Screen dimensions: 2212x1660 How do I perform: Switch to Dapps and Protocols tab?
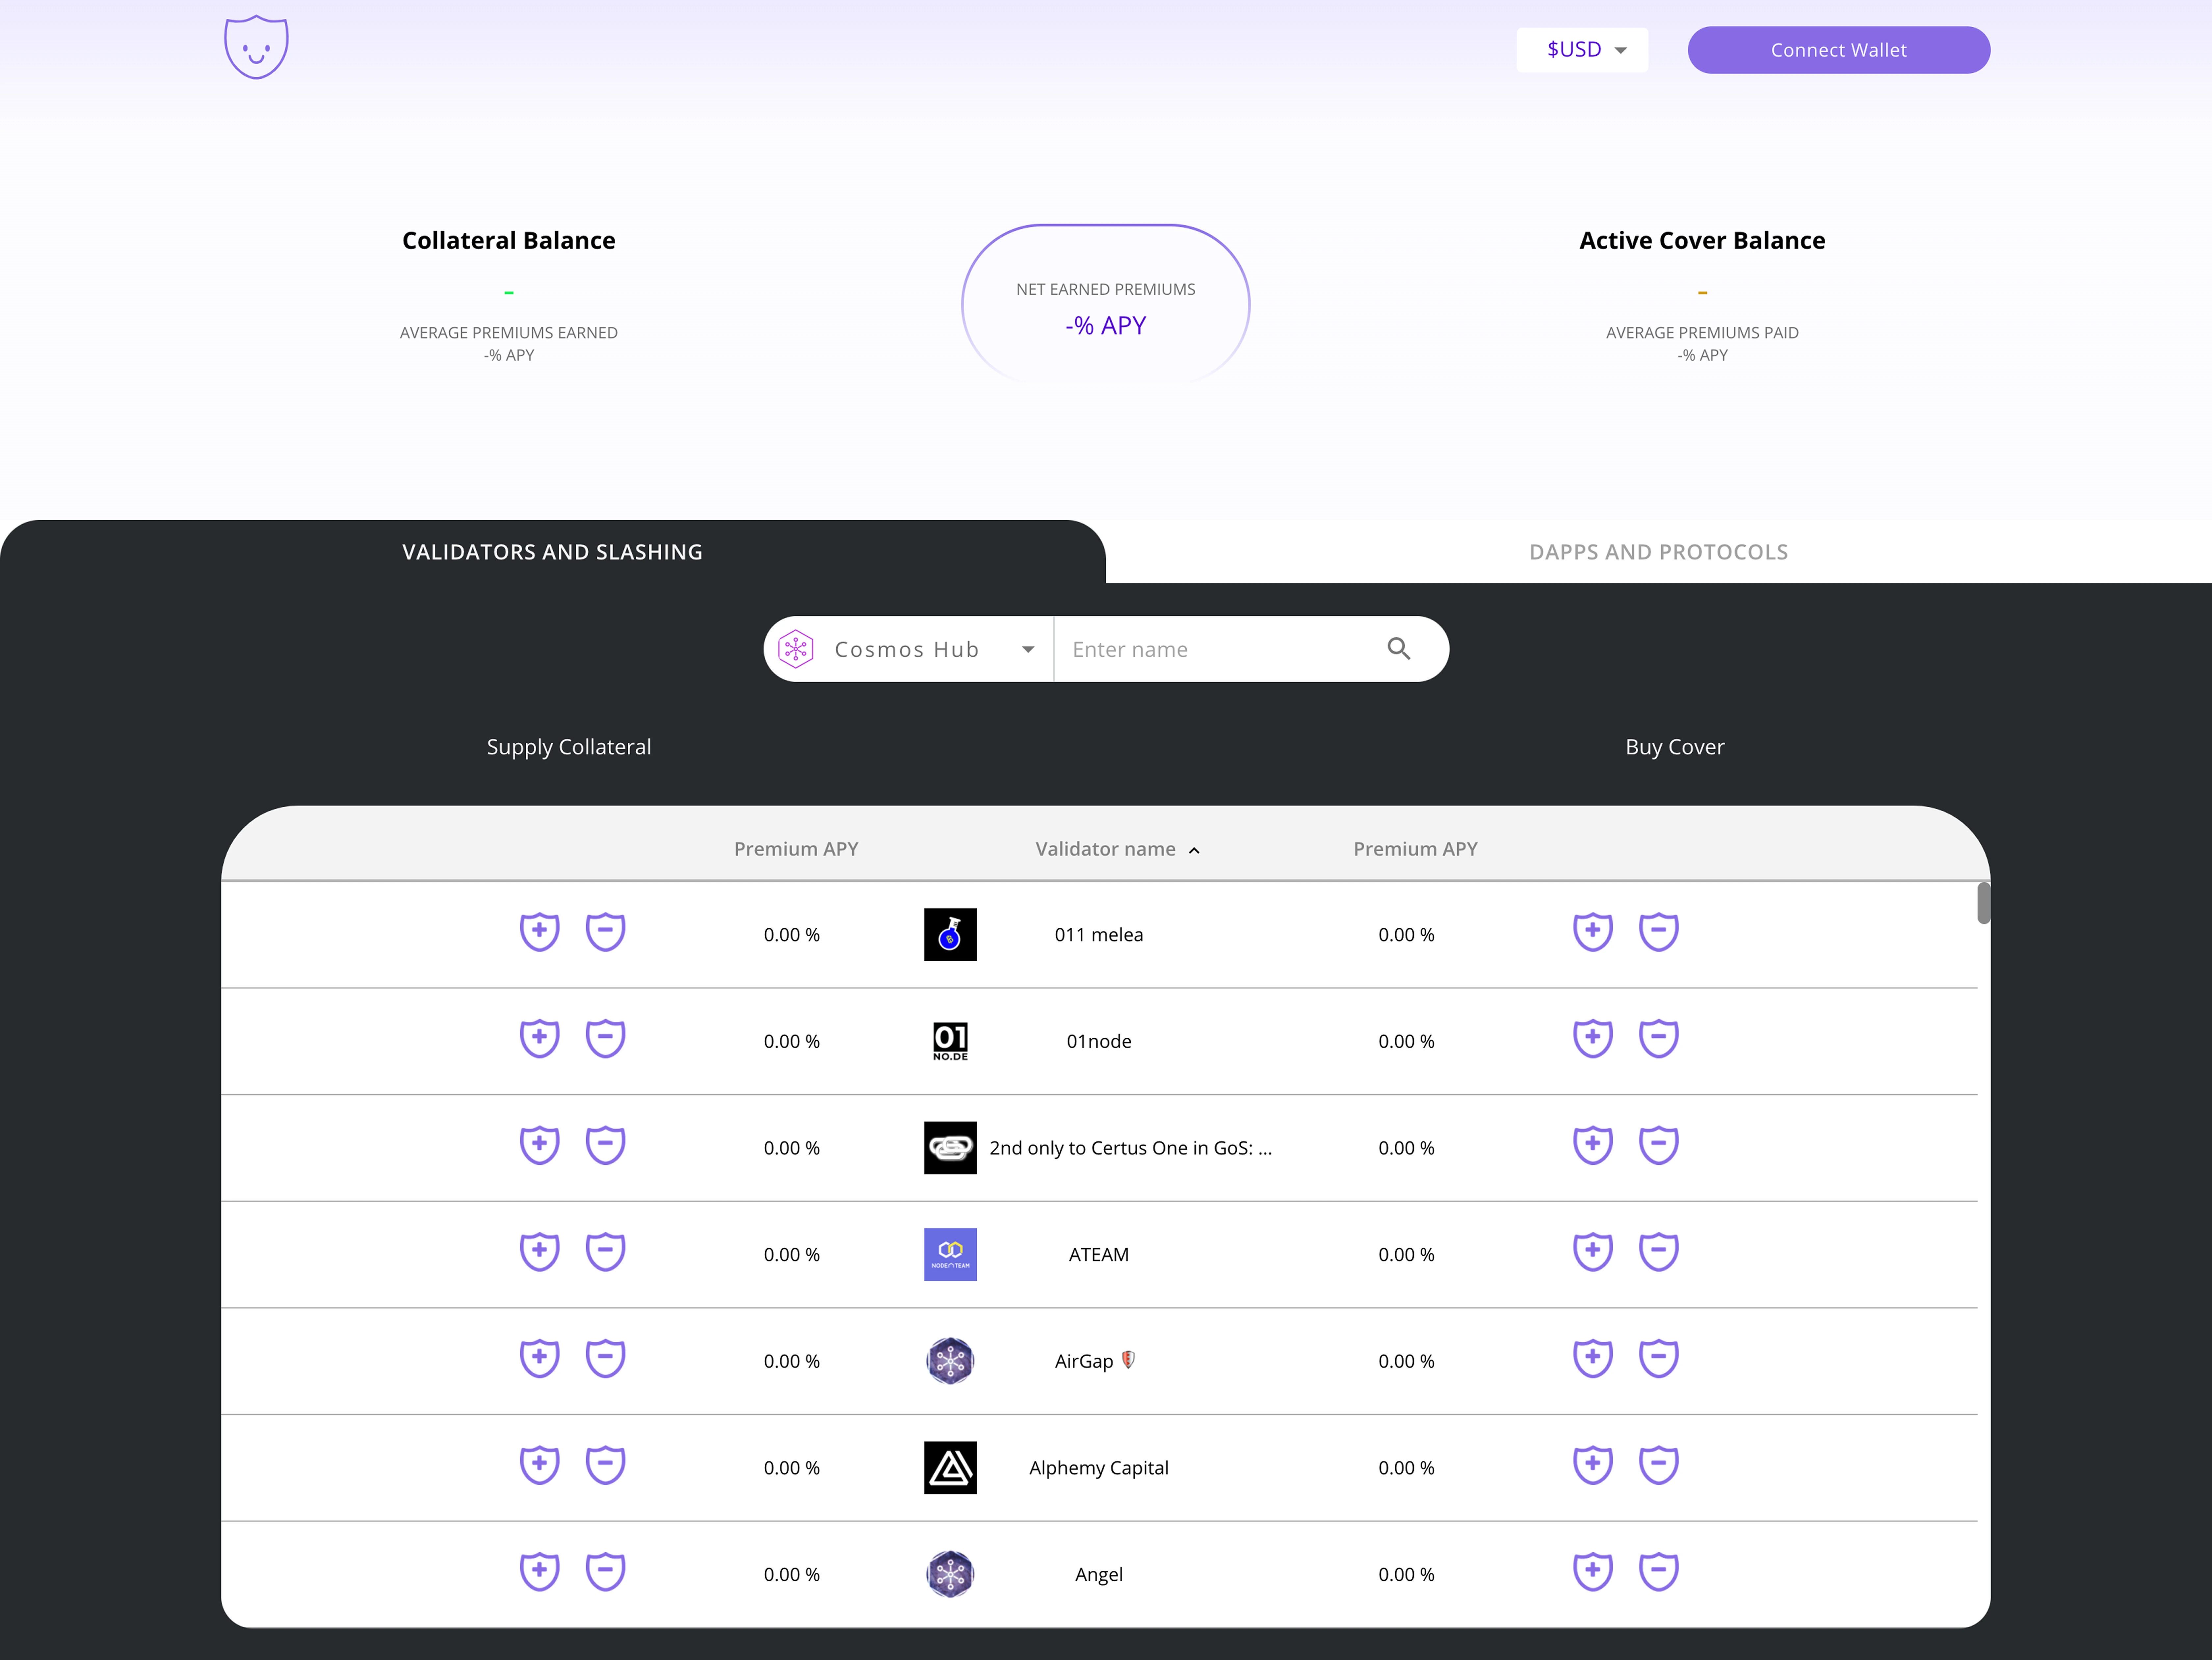click(1658, 552)
